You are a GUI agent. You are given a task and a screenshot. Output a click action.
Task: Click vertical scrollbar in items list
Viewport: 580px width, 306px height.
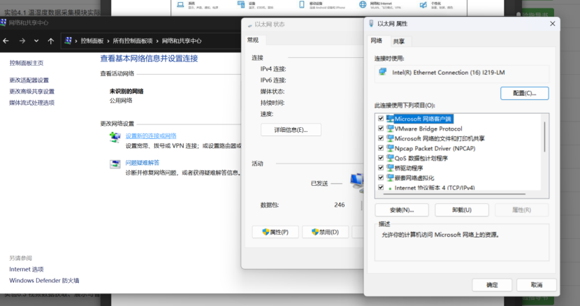coord(545,137)
